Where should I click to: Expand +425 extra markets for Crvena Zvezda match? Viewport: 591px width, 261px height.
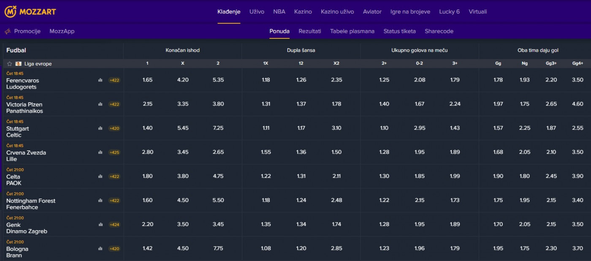[x=114, y=152]
